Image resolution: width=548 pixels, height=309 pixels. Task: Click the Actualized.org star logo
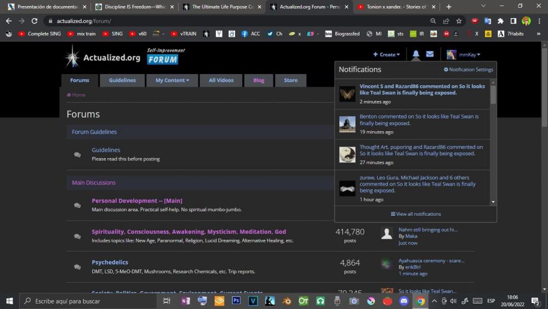pyautogui.click(x=72, y=57)
